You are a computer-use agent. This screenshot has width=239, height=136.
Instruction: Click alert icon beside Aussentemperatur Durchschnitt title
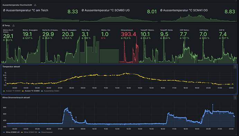point(35,5)
